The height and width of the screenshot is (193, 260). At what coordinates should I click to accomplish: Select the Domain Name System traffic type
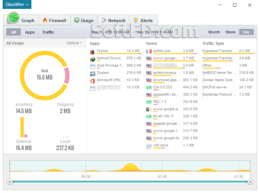228,80
